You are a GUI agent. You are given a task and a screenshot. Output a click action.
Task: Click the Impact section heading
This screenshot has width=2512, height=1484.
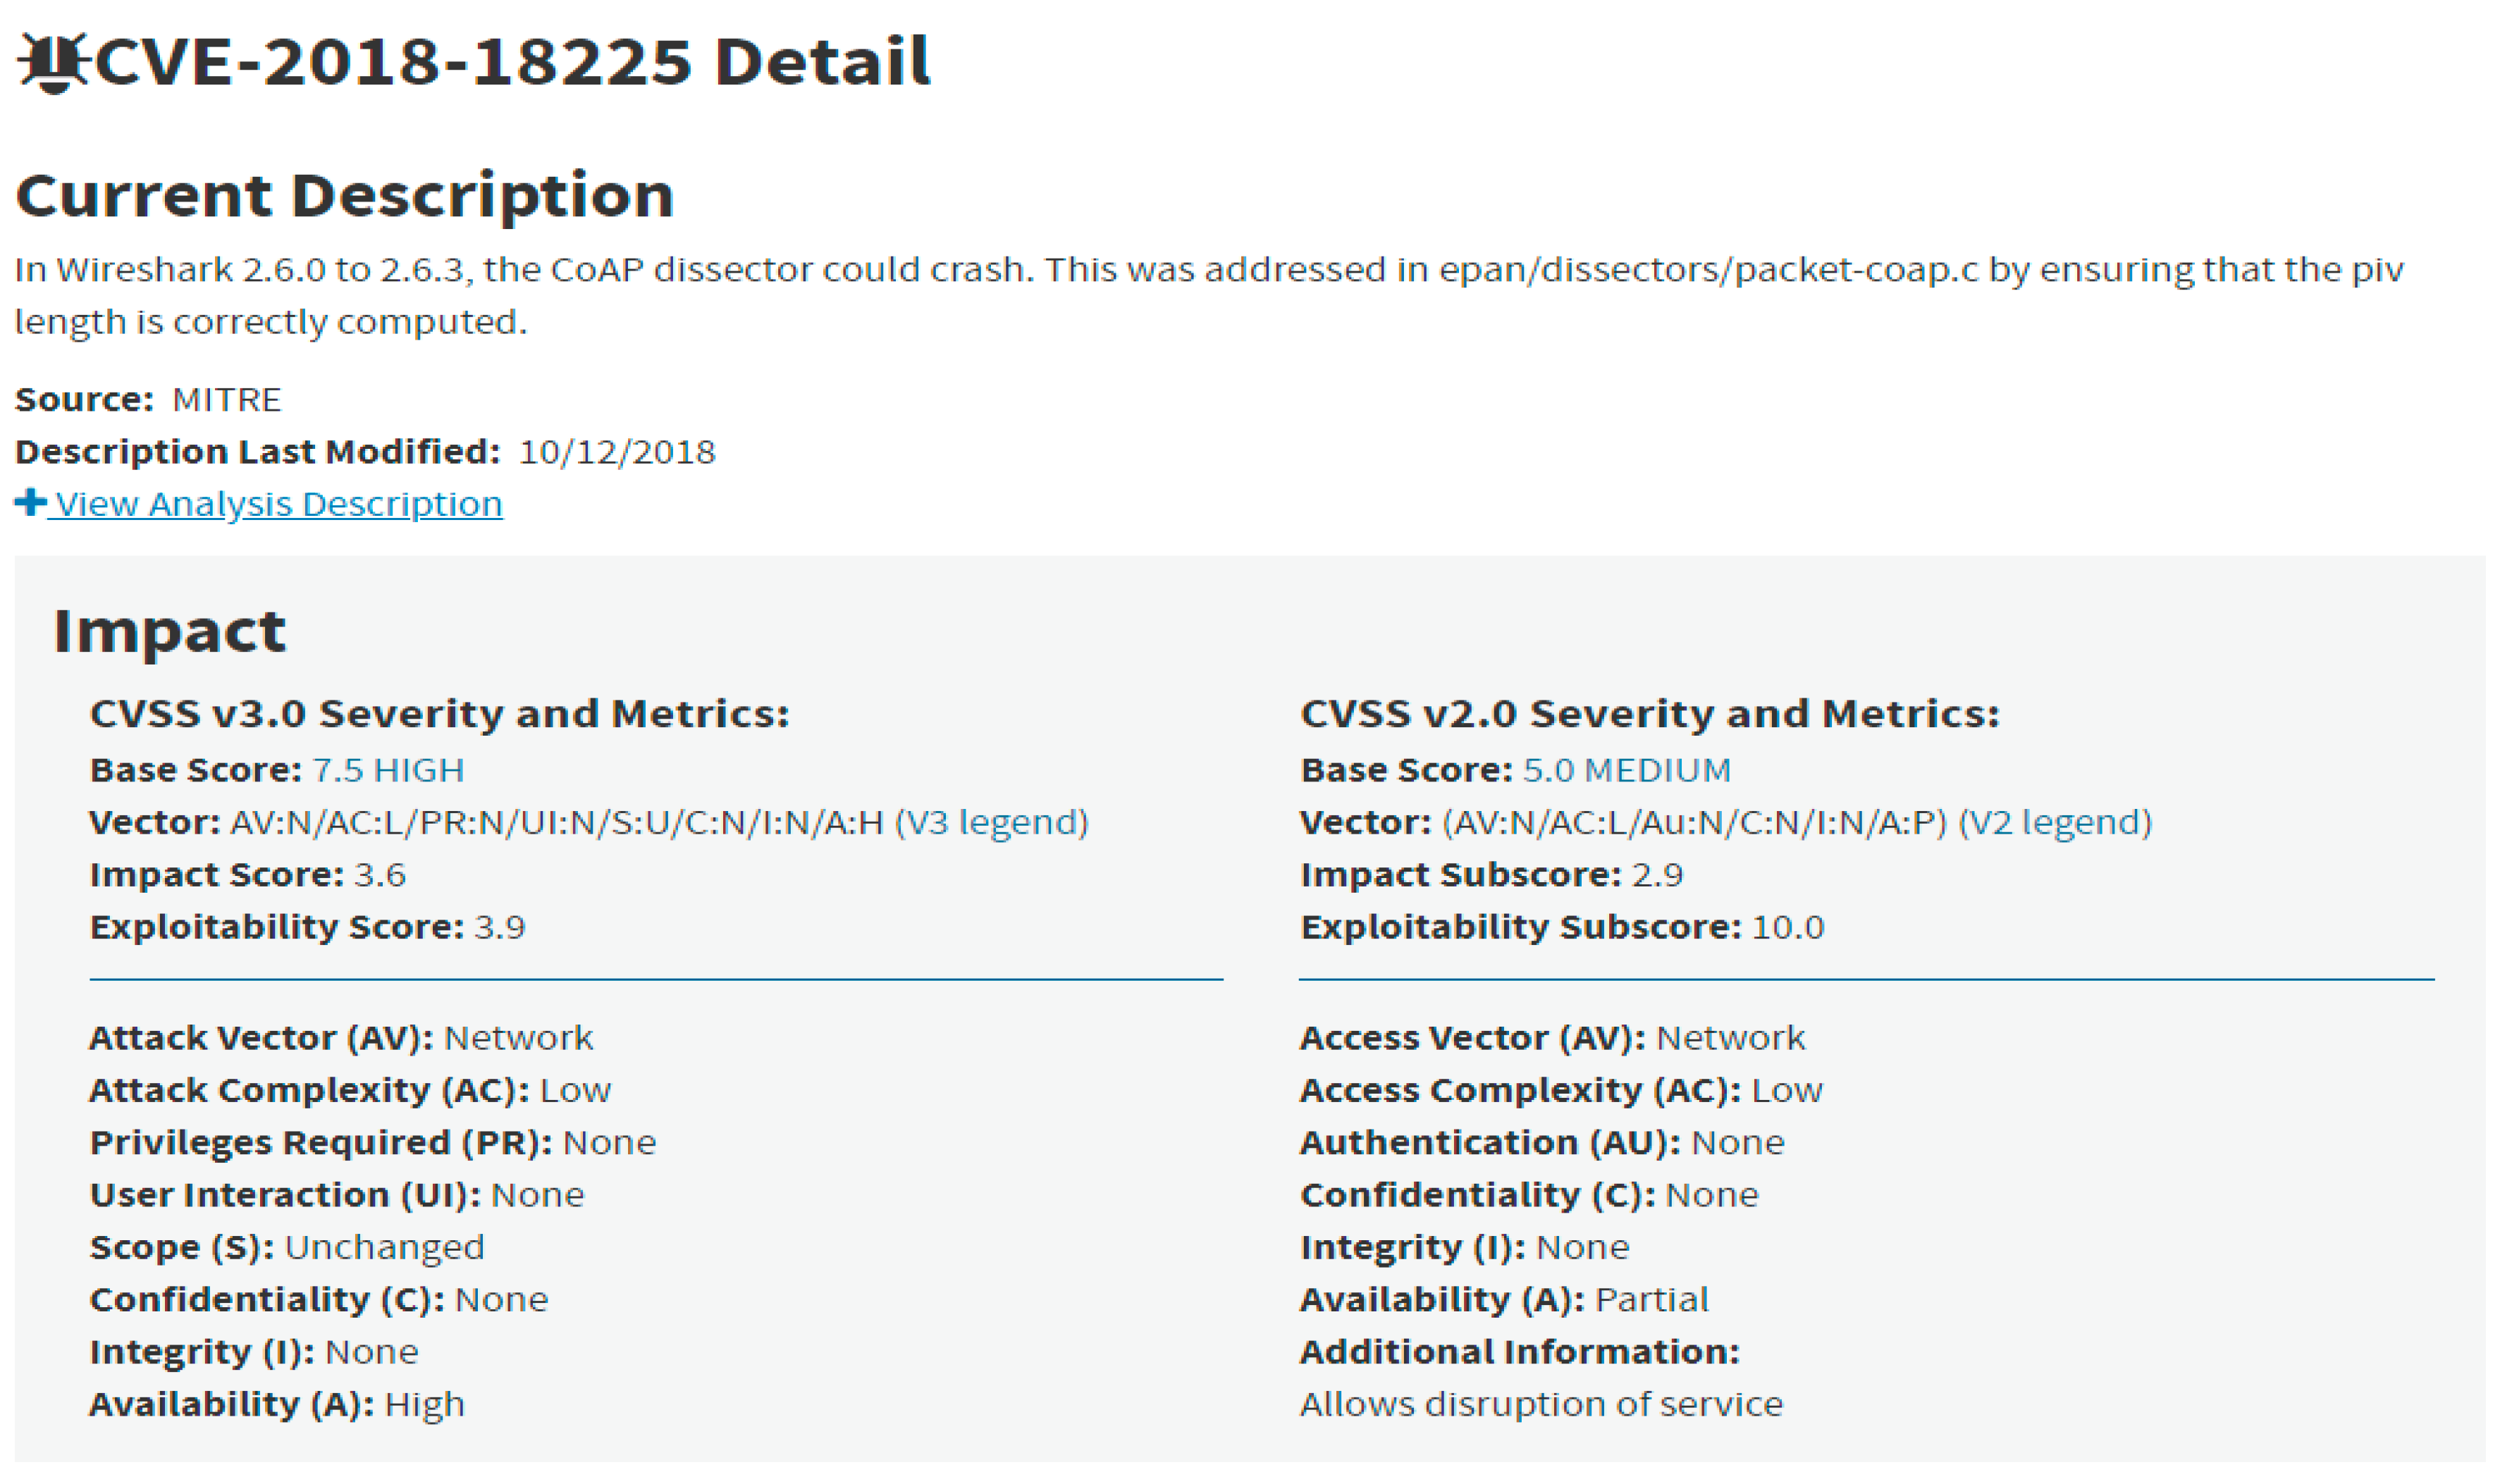click(x=170, y=631)
